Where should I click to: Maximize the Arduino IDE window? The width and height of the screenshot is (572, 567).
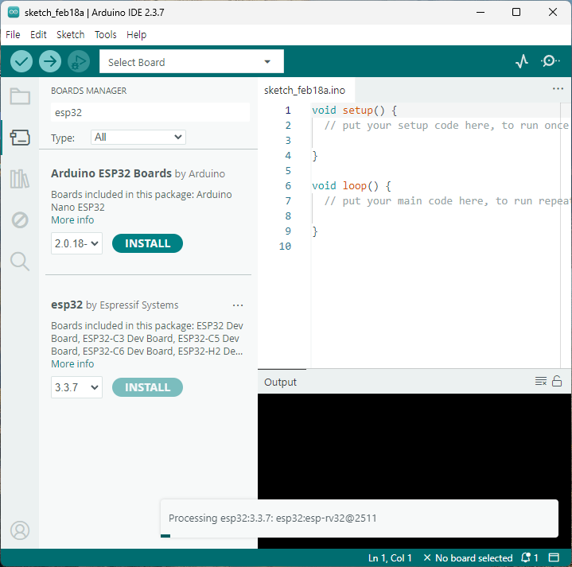pos(516,13)
